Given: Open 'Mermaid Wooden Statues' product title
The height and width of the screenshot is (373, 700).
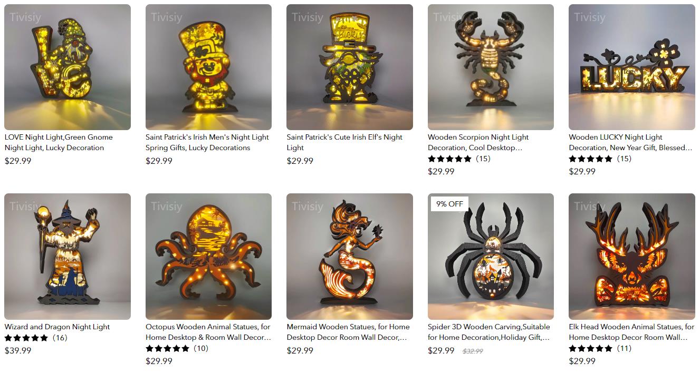Looking at the screenshot, I should 348,332.
